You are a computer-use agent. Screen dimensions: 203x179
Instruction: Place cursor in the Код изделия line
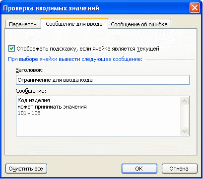tap(34, 100)
